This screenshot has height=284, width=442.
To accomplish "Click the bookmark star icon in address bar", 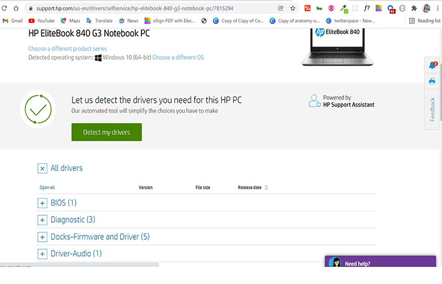I will (x=292, y=8).
